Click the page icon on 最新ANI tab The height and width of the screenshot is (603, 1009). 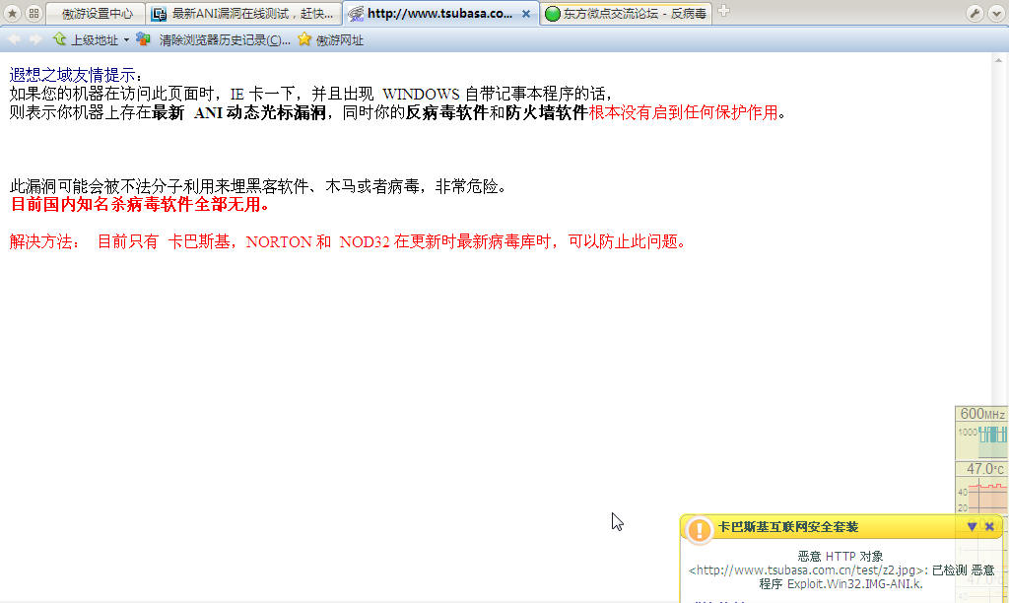pyautogui.click(x=159, y=14)
